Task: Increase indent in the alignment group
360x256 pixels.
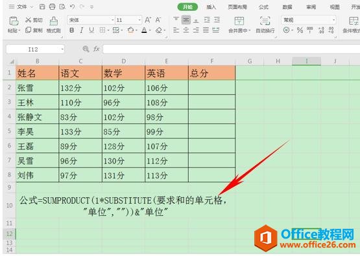Action: (x=217, y=20)
